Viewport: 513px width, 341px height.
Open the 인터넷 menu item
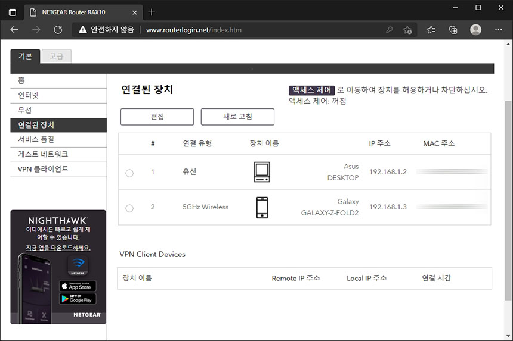pos(58,96)
